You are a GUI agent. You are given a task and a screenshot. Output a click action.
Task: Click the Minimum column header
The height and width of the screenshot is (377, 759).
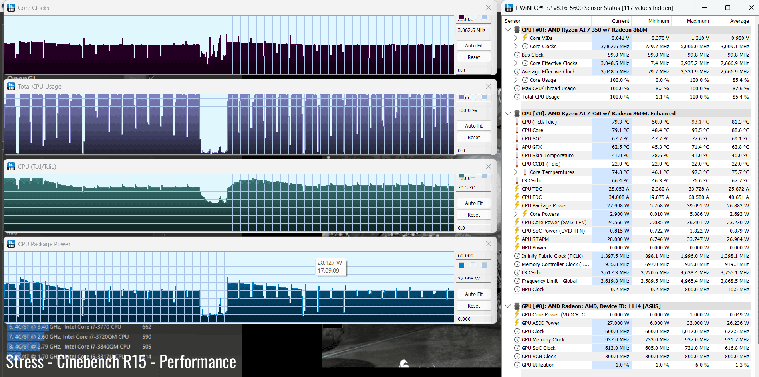pyautogui.click(x=651, y=21)
